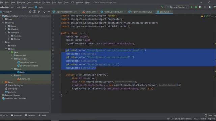Open the Build tool window

pyautogui.click(x=42, y=115)
